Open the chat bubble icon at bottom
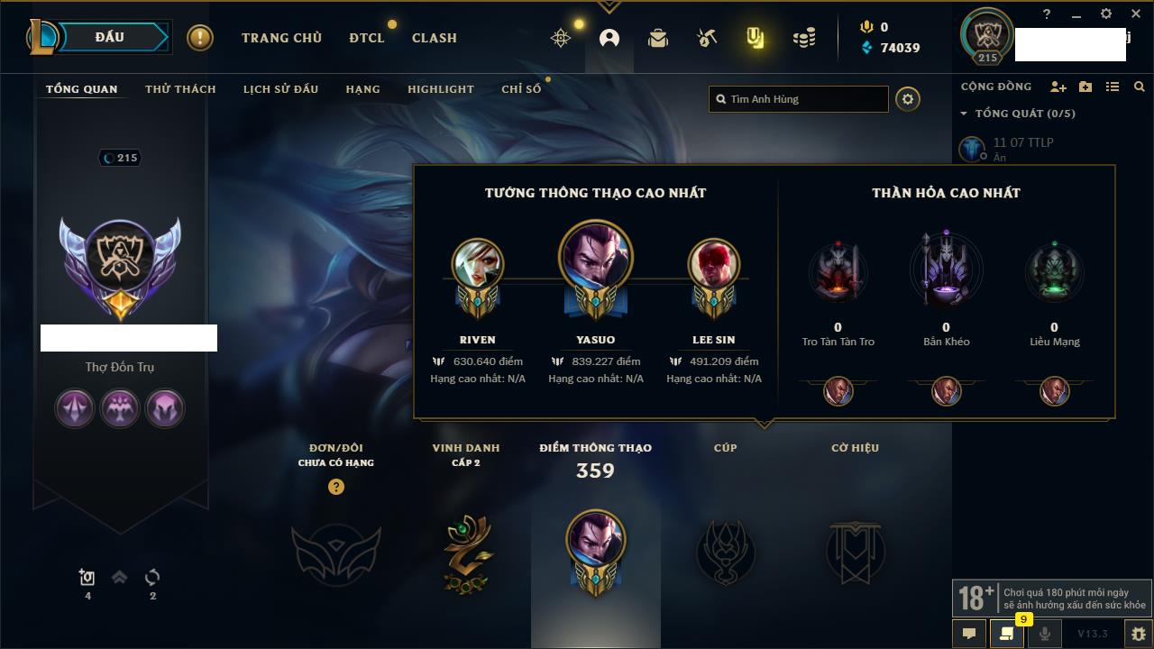 click(x=969, y=634)
